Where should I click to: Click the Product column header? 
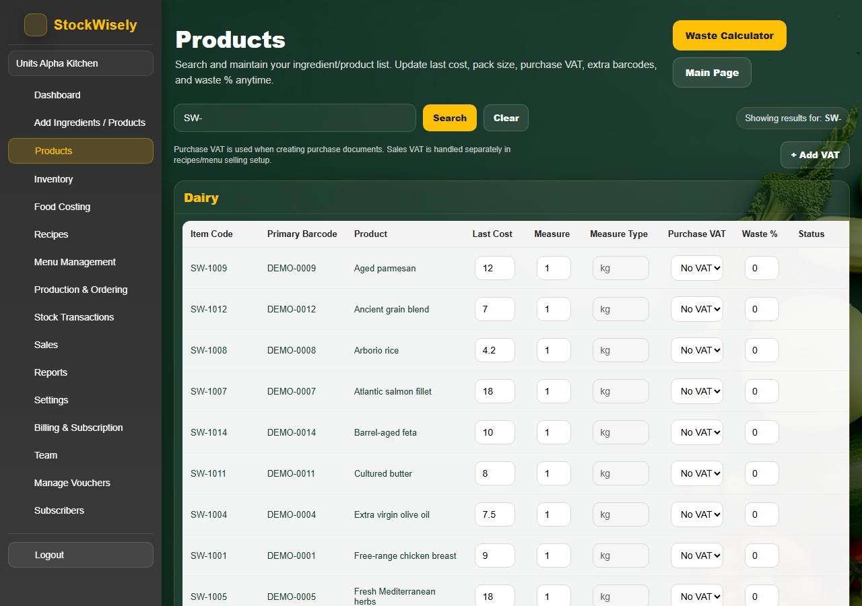point(370,234)
